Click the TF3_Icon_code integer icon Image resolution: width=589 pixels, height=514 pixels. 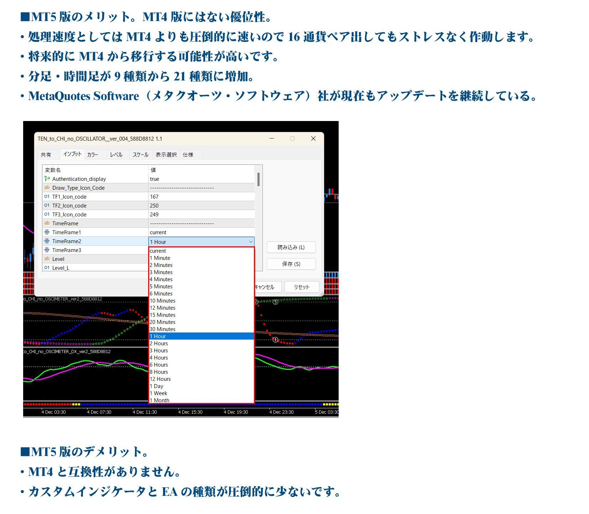[47, 214]
